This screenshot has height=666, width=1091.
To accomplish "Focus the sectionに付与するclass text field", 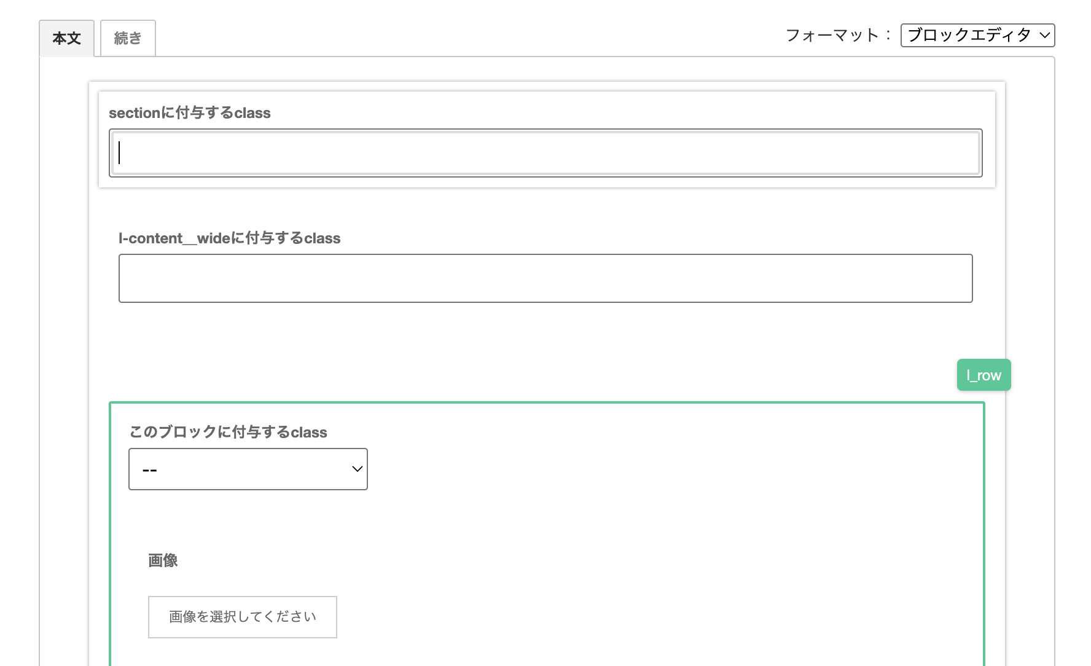I will pos(545,153).
